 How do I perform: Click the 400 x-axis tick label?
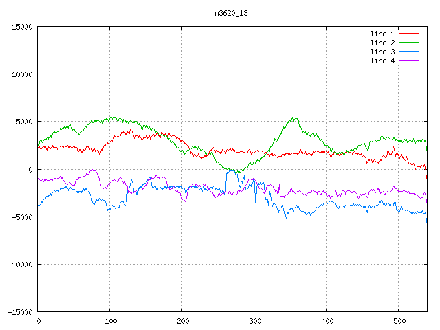click(327, 321)
